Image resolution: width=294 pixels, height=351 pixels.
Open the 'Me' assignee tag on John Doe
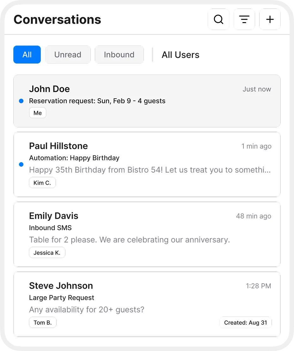pos(38,113)
